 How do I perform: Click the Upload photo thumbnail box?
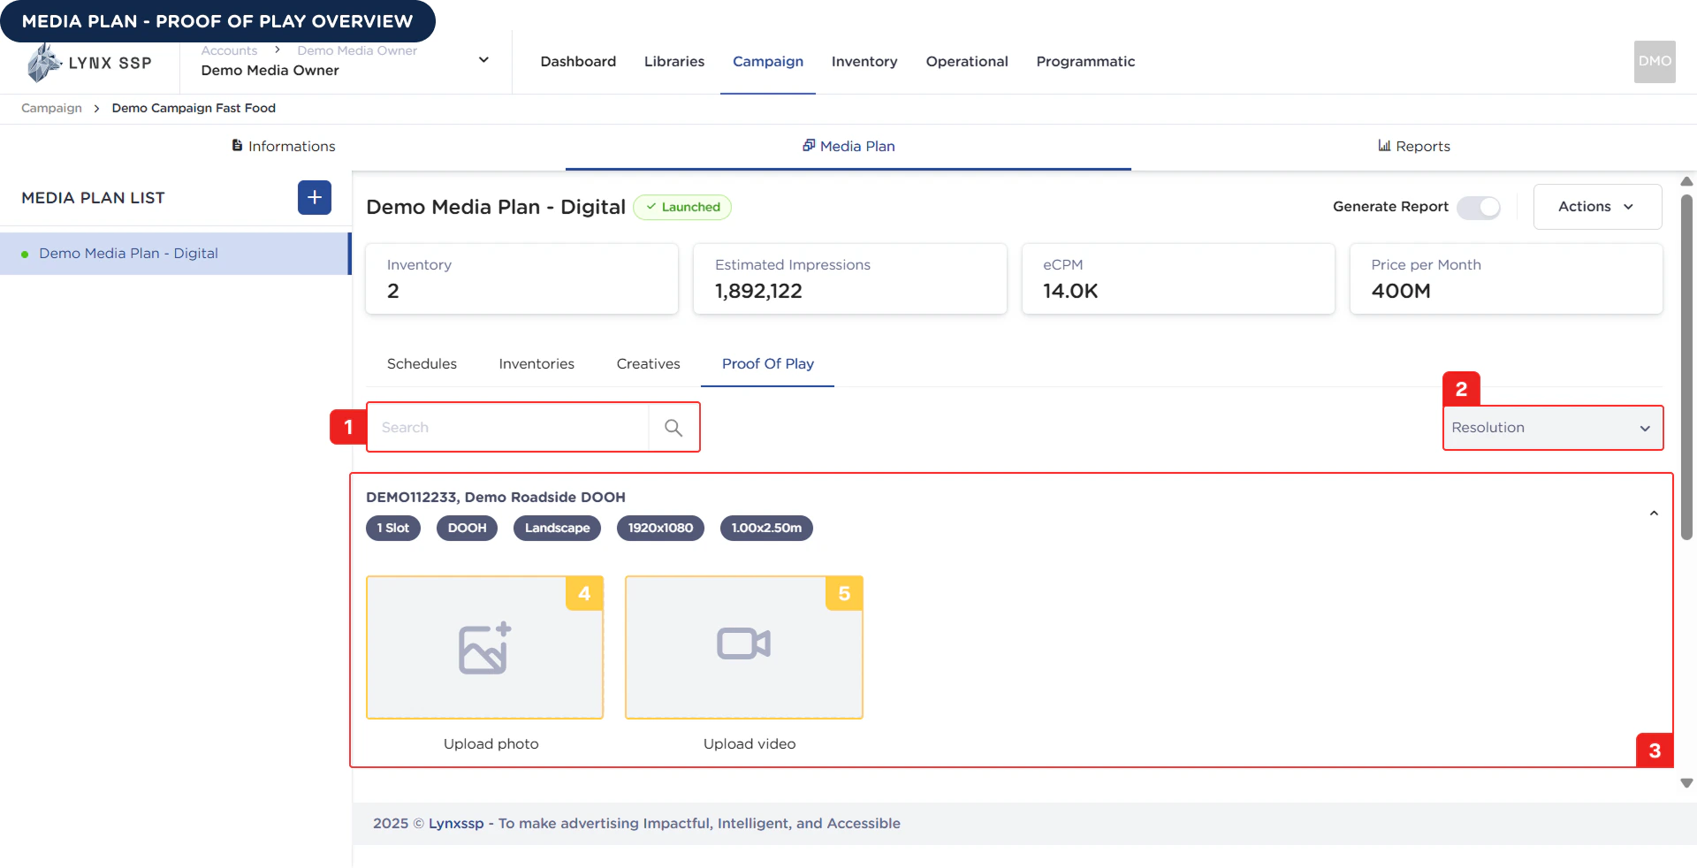tap(485, 648)
